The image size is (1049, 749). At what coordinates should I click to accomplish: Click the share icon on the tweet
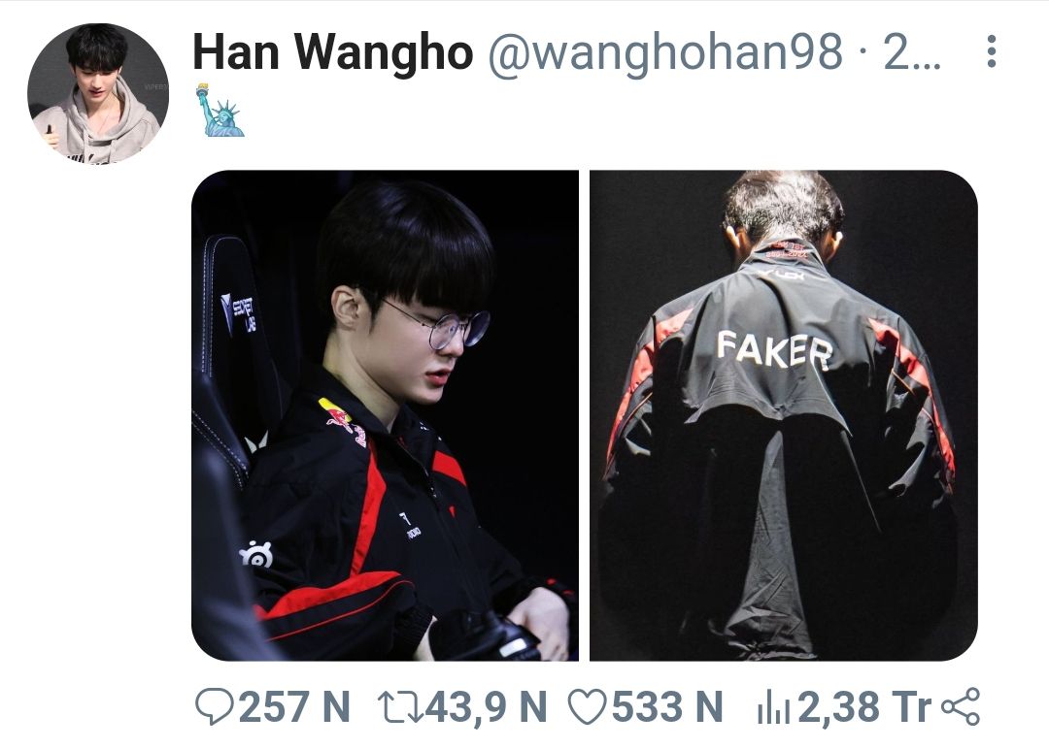(960, 706)
